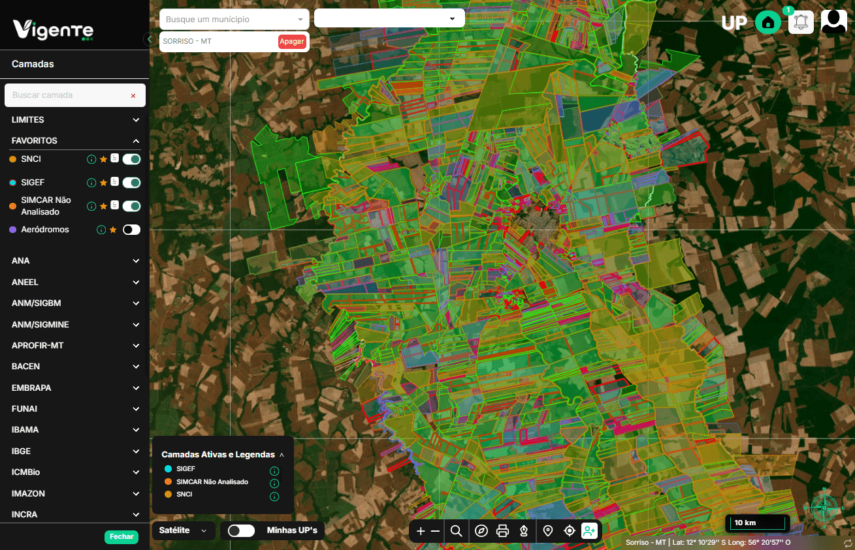
Task: Open the document icon for SNCI
Action: 114,159
